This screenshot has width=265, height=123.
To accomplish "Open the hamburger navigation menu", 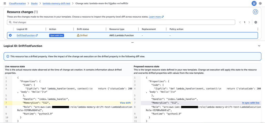I will point(4,3).
